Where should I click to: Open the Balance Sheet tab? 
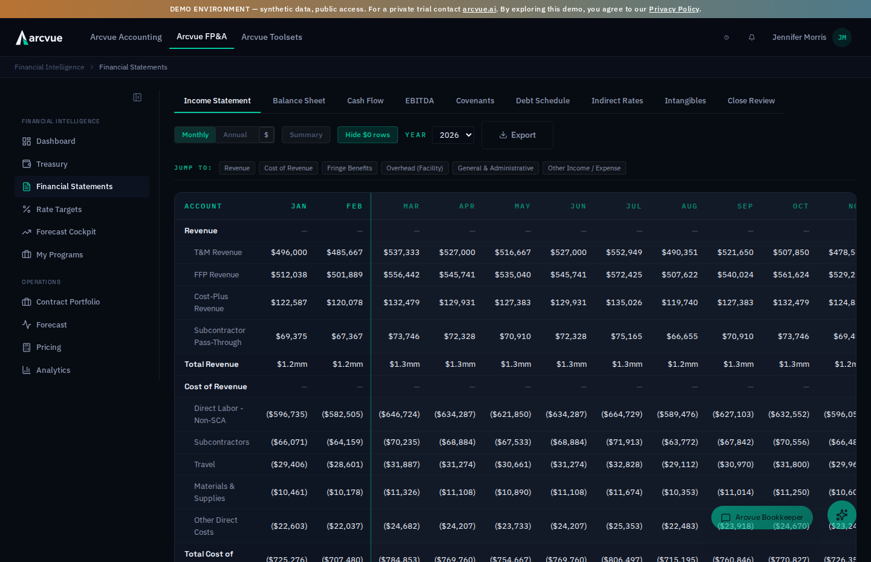[299, 101]
